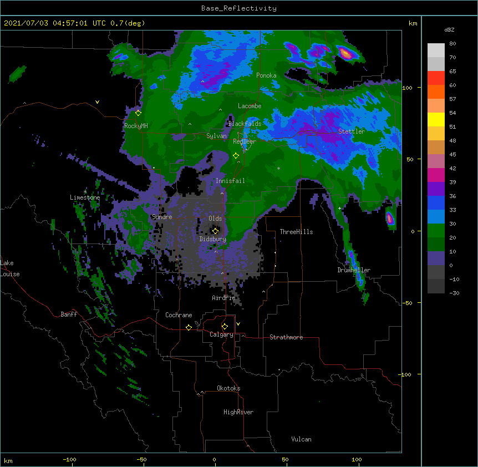Click the yellow v marker east of Calgary

pos(238,324)
